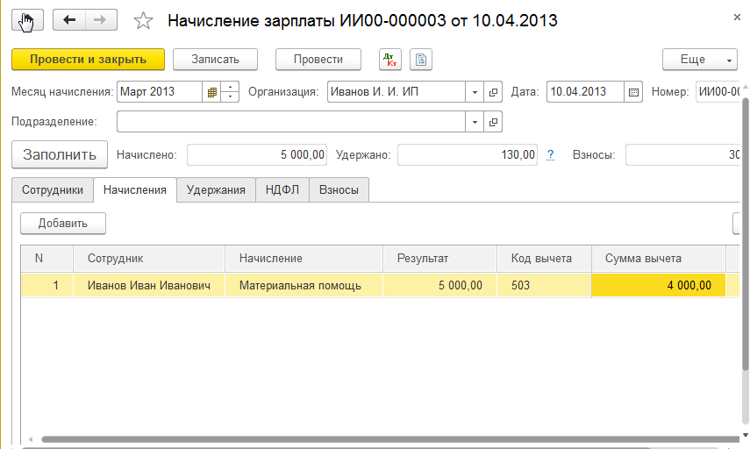Add document to favorites star

[x=143, y=20]
